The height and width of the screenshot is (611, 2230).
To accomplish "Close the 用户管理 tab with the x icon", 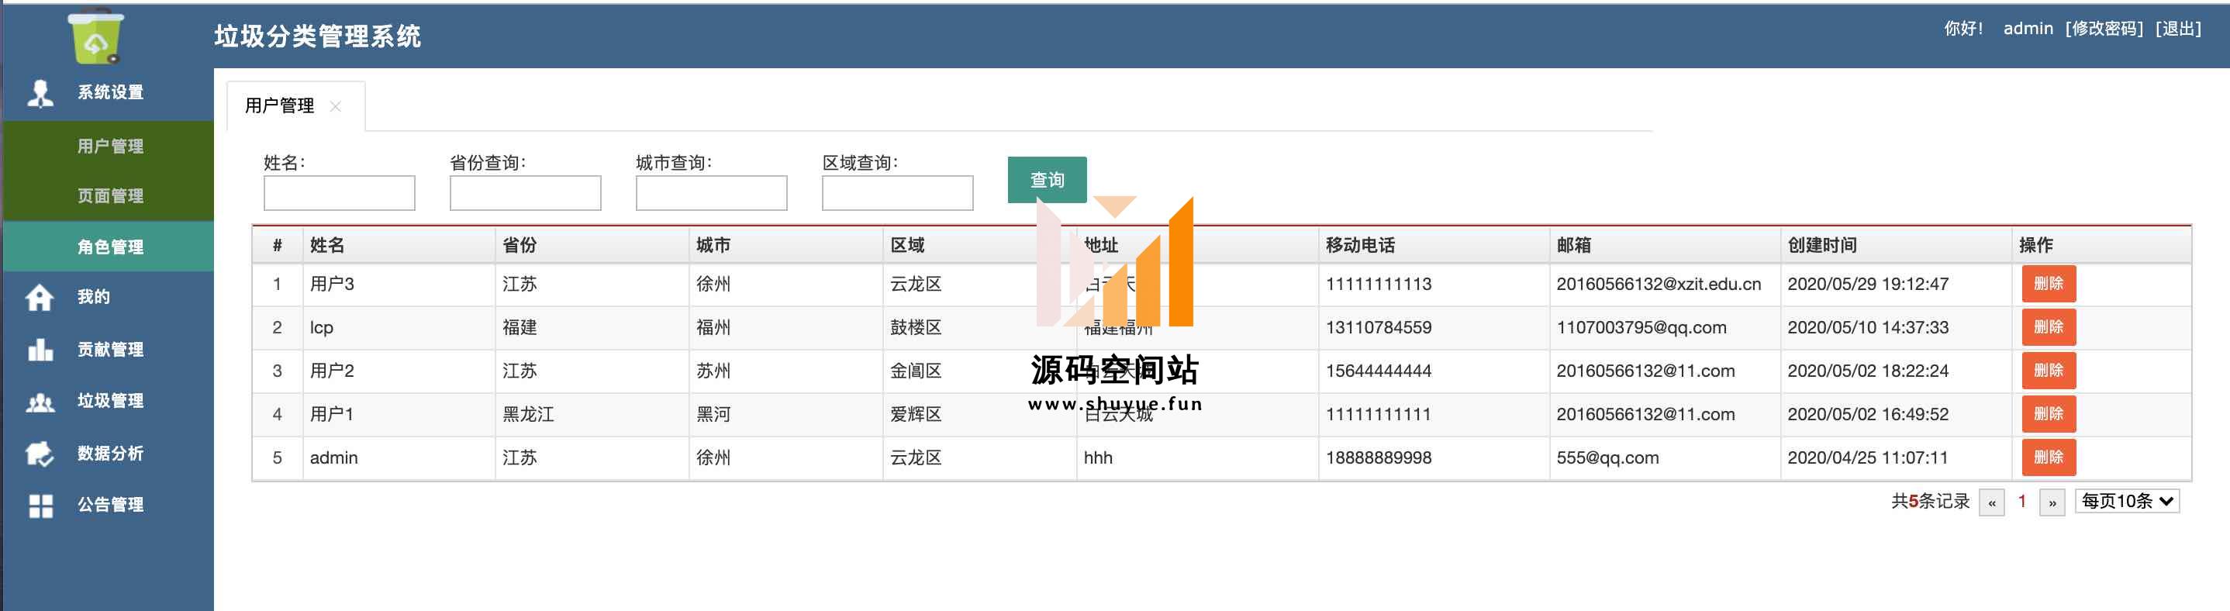I will click(x=335, y=105).
